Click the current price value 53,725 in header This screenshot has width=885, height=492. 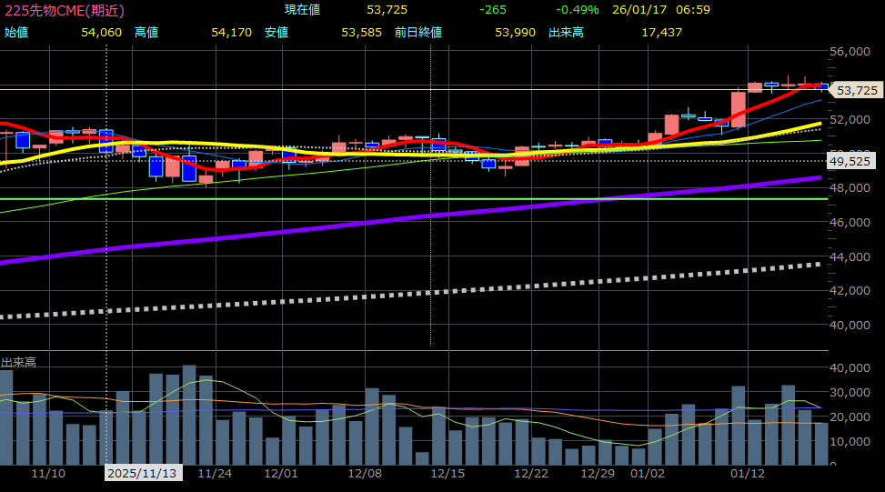coord(387,10)
